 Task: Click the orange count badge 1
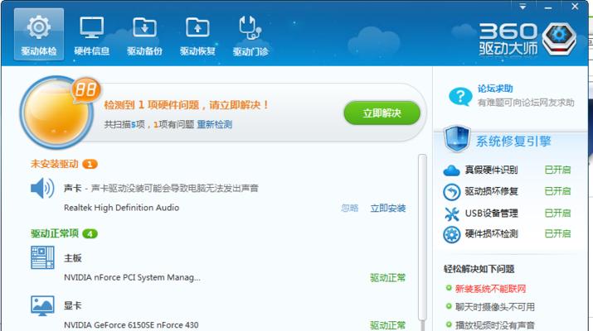(x=90, y=164)
